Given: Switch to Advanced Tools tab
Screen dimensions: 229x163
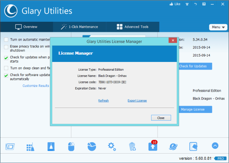Looking at the screenshot, I should click(133, 27).
